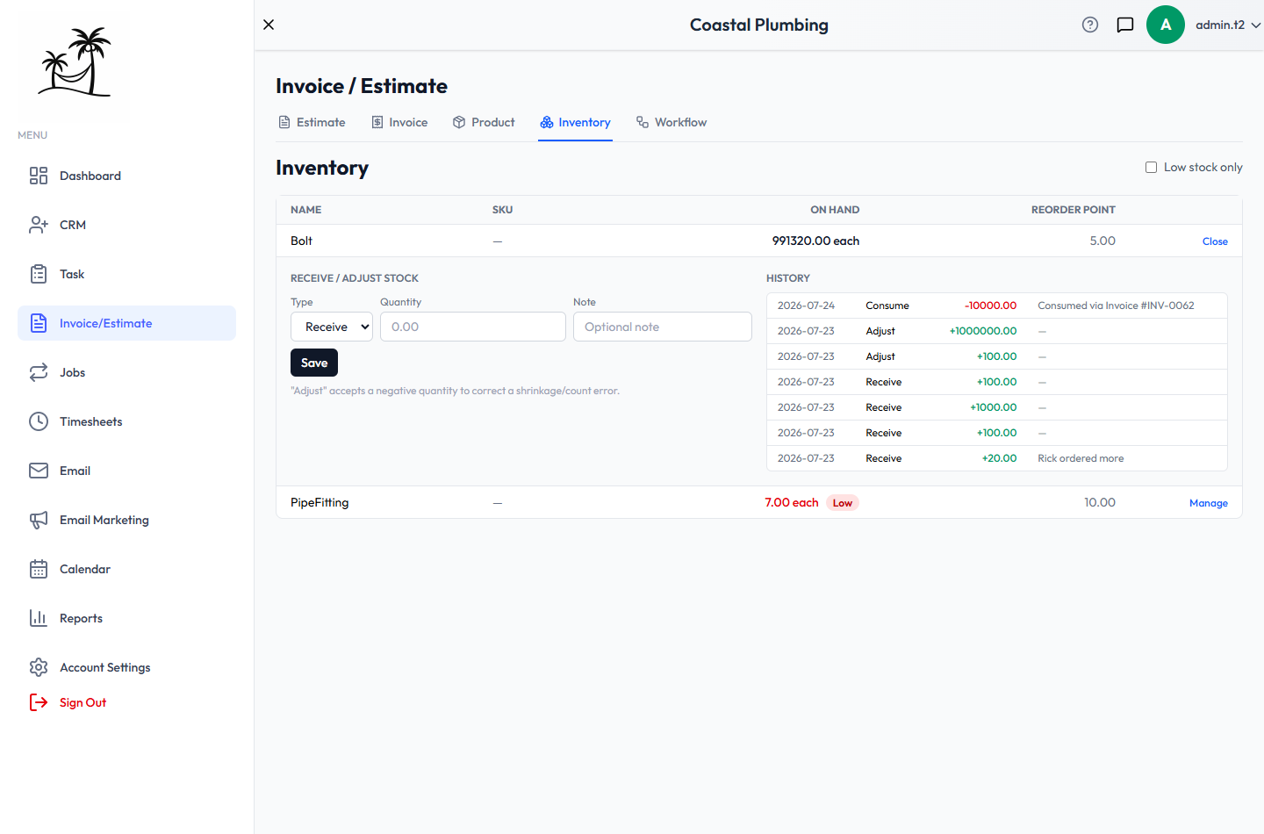Switch to the Product tab
The width and height of the screenshot is (1264, 834).
pyautogui.click(x=484, y=122)
